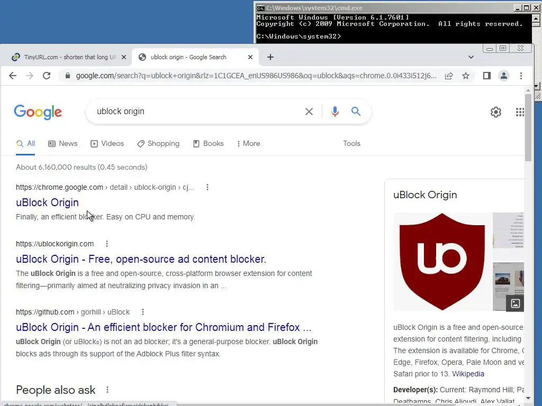This screenshot has width=542, height=406.
Task: Click the uBlock Origin knowledge panel title
Action: pyautogui.click(x=425, y=195)
